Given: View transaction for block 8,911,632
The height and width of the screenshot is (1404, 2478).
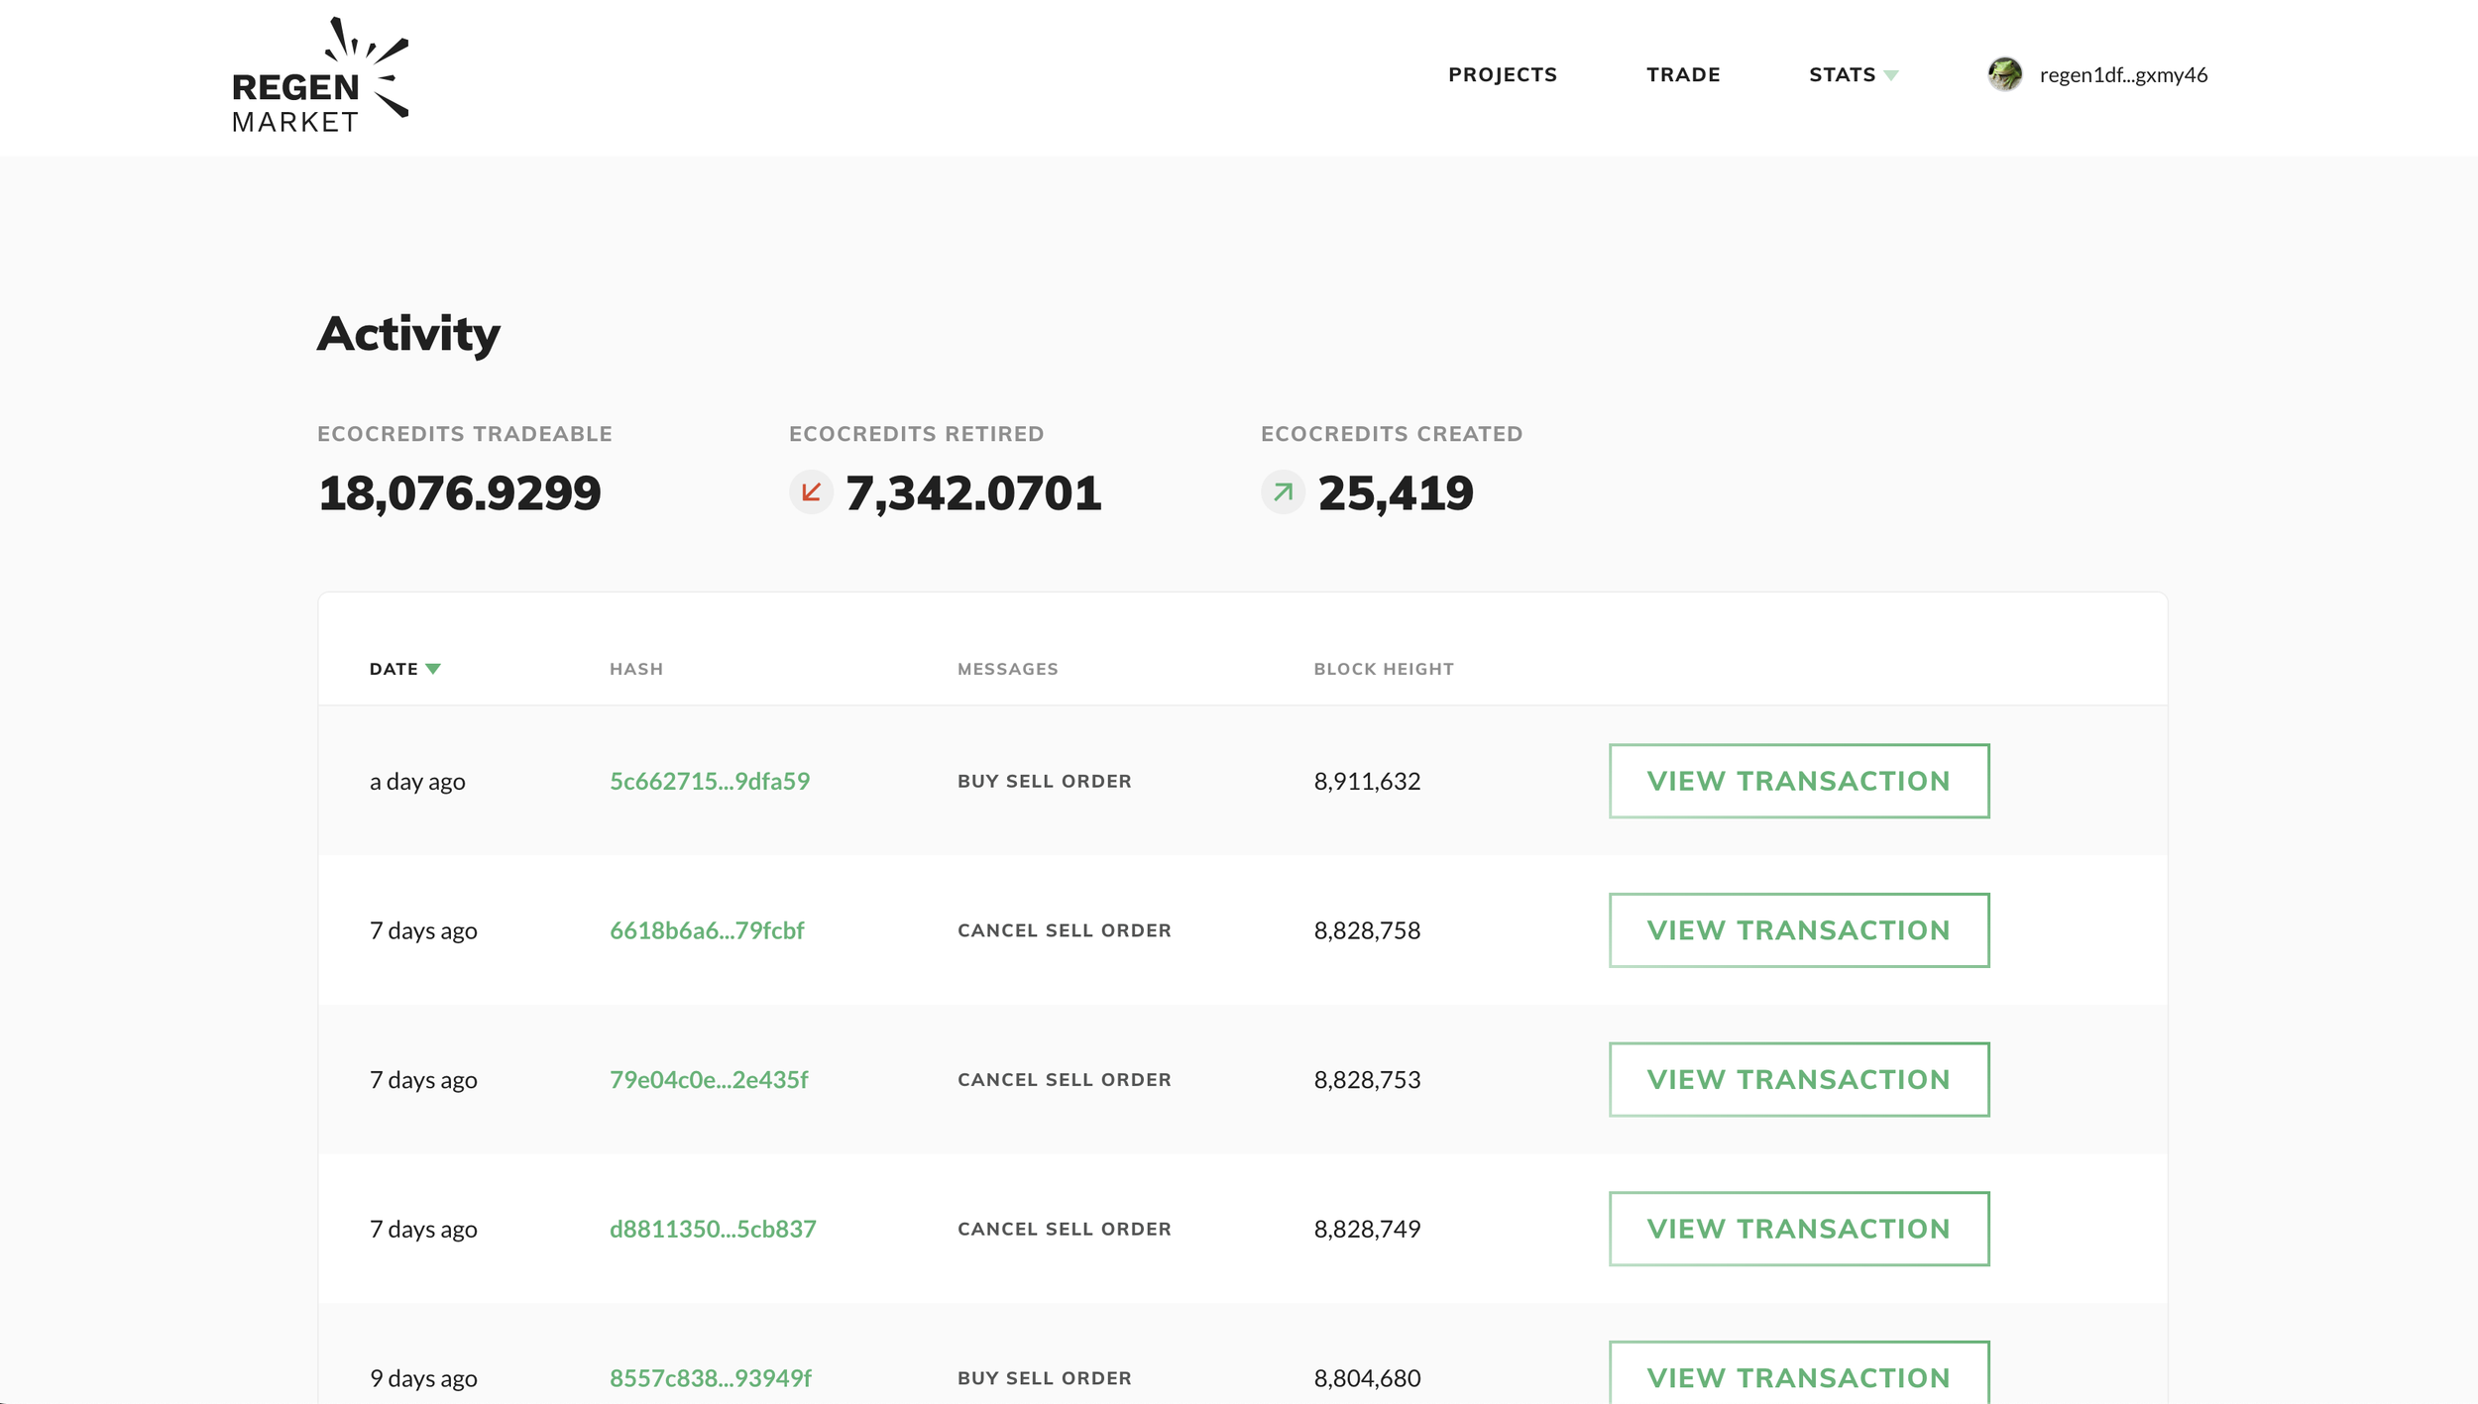Looking at the screenshot, I should (x=1799, y=781).
